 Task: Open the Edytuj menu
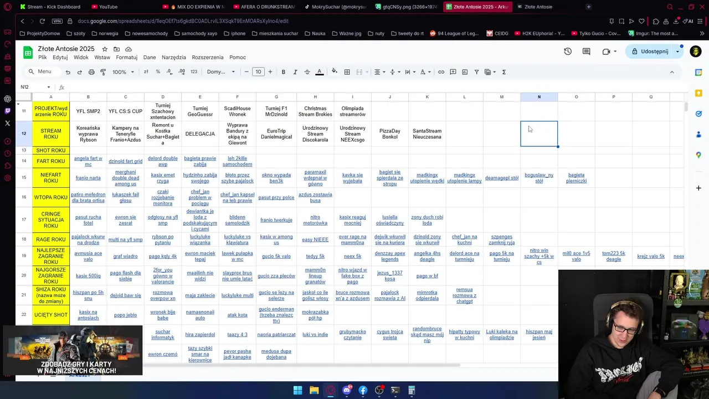60,58
